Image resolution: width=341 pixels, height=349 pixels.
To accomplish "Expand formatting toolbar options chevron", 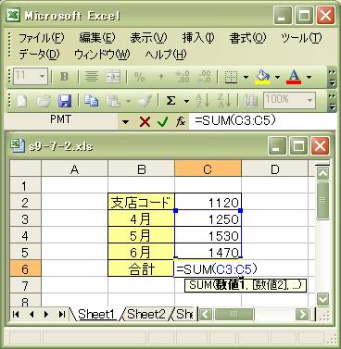I will coord(332,77).
